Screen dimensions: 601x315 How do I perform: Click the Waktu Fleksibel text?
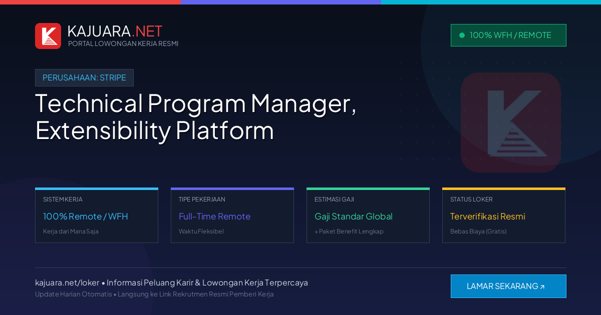click(201, 231)
